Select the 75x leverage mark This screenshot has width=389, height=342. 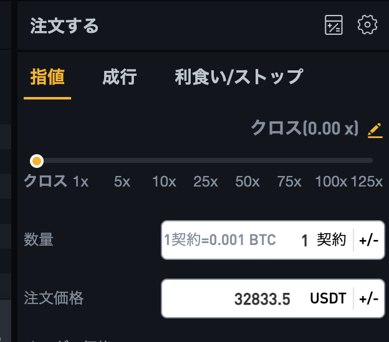pos(289,182)
